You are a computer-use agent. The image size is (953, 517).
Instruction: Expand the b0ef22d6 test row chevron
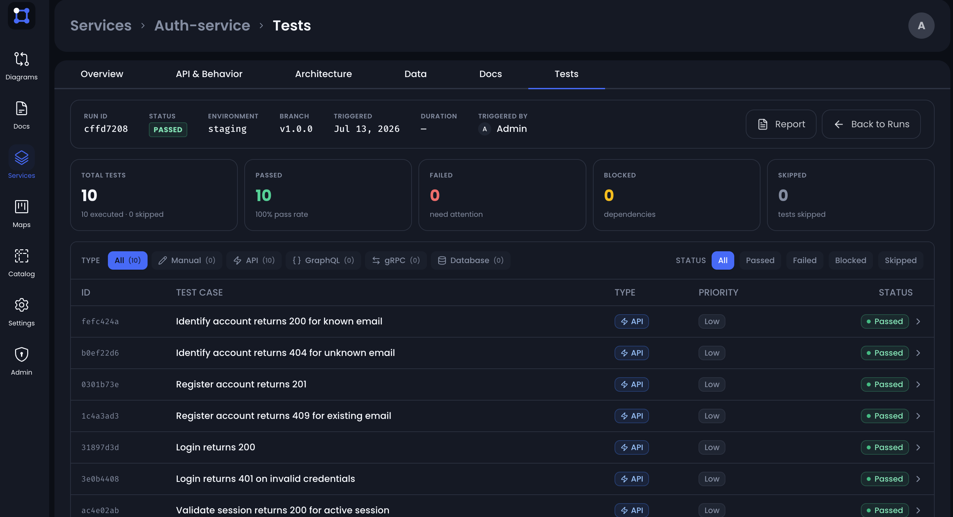918,353
